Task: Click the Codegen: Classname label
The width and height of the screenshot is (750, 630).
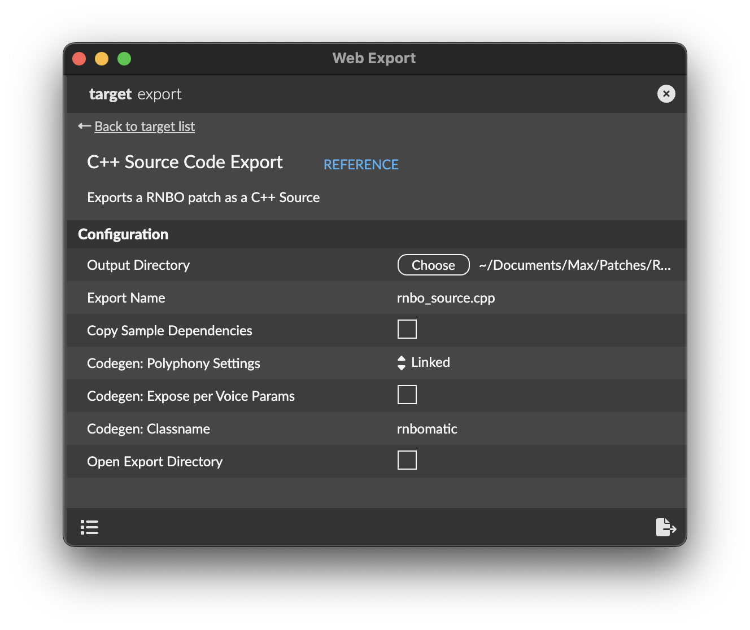Action: [149, 429]
